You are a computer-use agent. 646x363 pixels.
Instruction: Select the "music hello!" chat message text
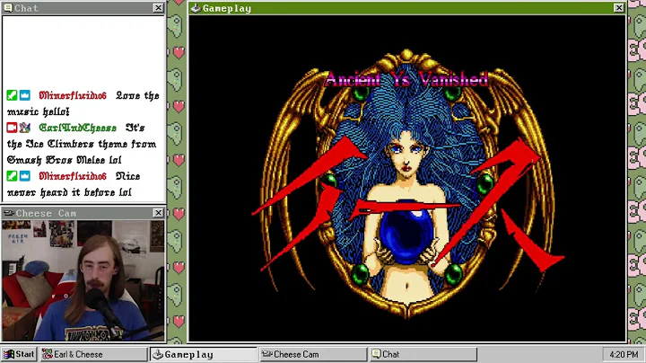click(x=39, y=111)
